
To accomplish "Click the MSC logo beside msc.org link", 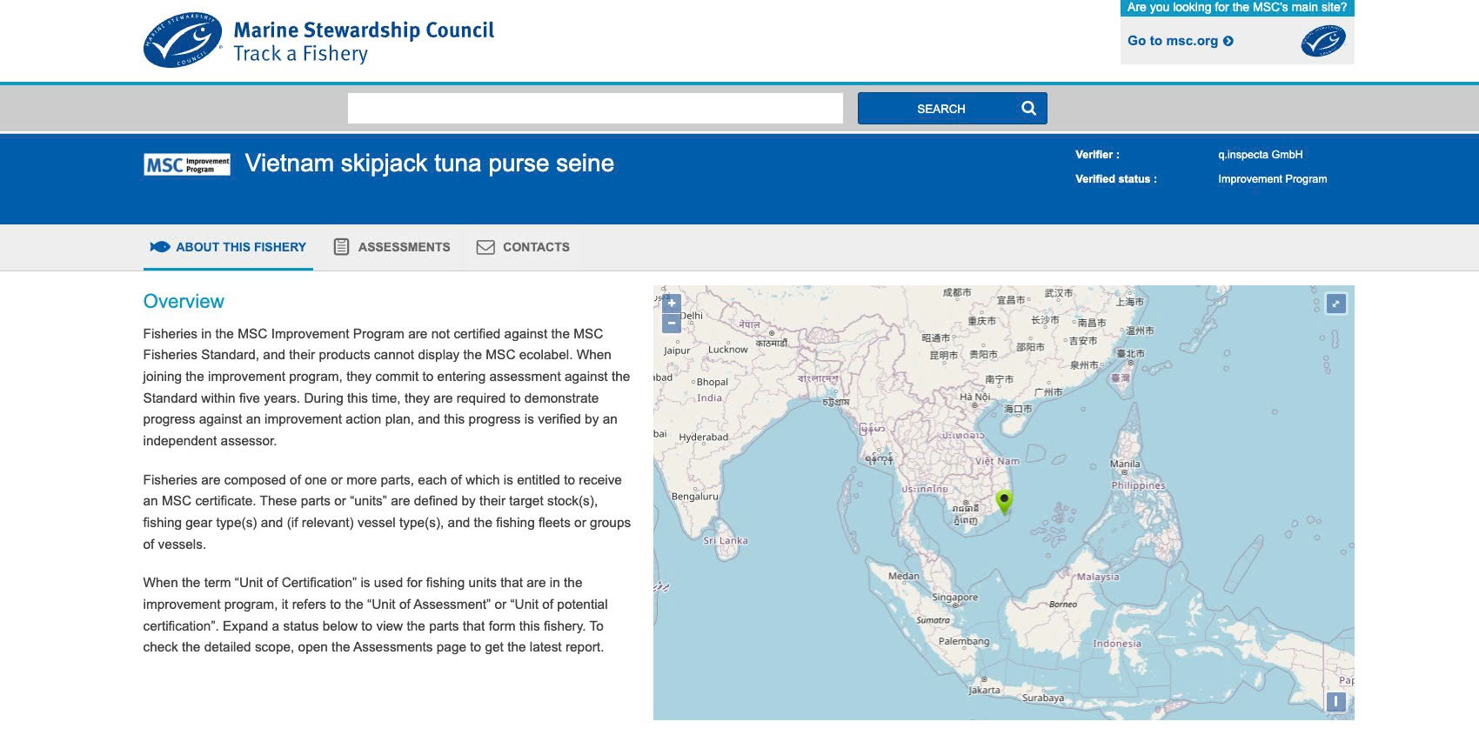I will pos(1322,41).
